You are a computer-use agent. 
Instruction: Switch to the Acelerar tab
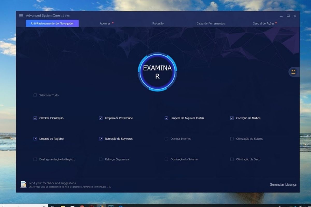point(105,23)
